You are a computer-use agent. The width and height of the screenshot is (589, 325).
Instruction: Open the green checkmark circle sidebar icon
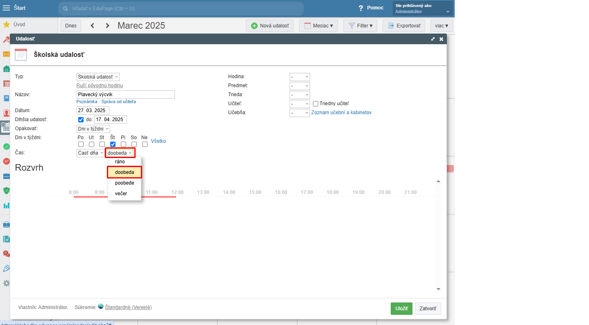[7, 147]
